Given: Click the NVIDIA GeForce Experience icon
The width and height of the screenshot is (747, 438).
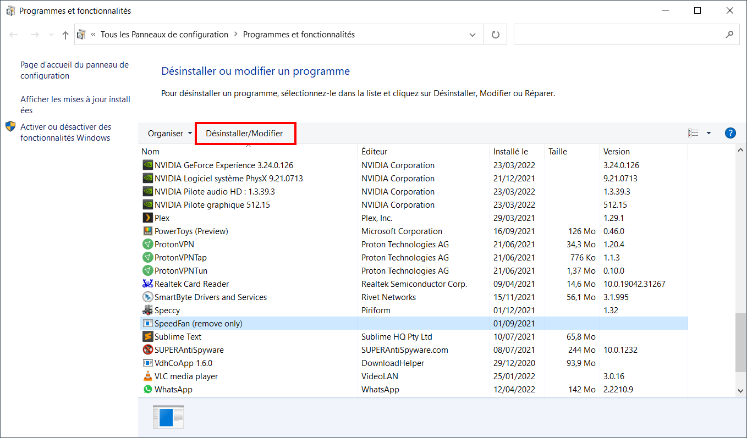Looking at the screenshot, I should (x=147, y=165).
